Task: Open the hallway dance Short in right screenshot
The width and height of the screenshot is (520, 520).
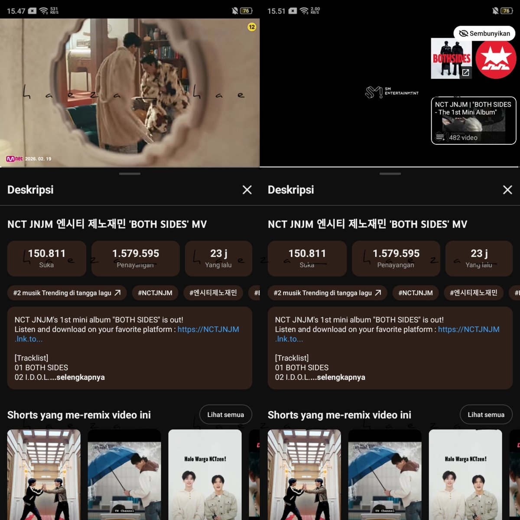Action: (304, 474)
